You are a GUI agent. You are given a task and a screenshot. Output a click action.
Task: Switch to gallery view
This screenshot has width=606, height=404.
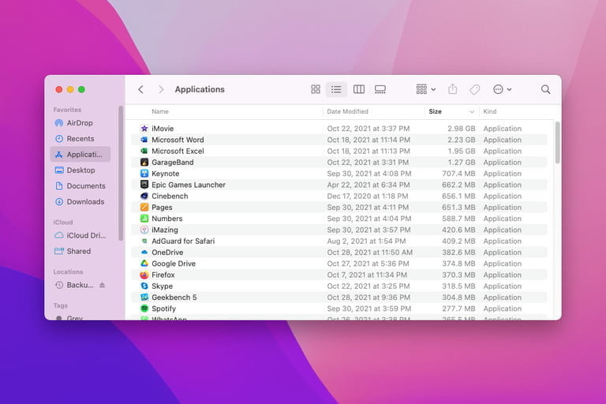pos(380,89)
